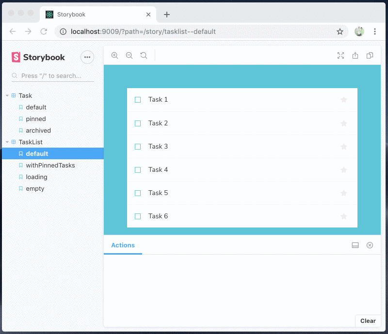The image size is (388, 334).
Task: Click the Clear button
Action: 368,321
